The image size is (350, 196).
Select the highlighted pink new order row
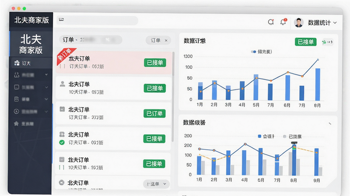point(114,62)
